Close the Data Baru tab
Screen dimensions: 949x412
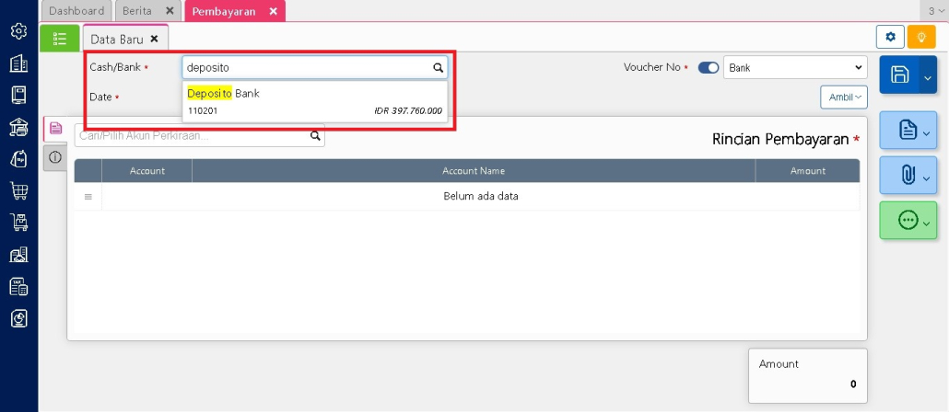154,39
